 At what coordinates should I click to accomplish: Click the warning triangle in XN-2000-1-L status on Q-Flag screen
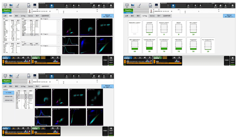[x=135, y=58]
